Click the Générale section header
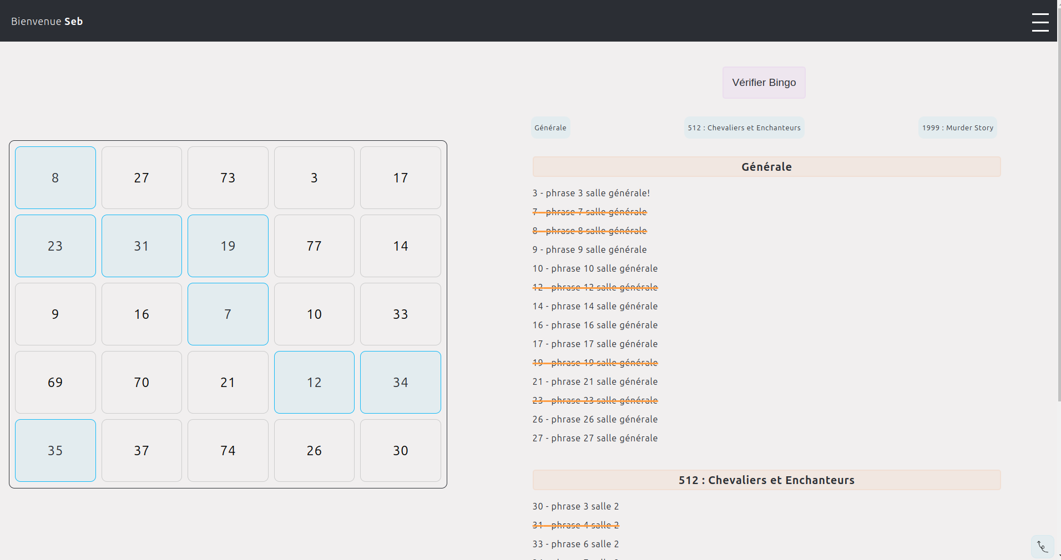 tap(766, 167)
